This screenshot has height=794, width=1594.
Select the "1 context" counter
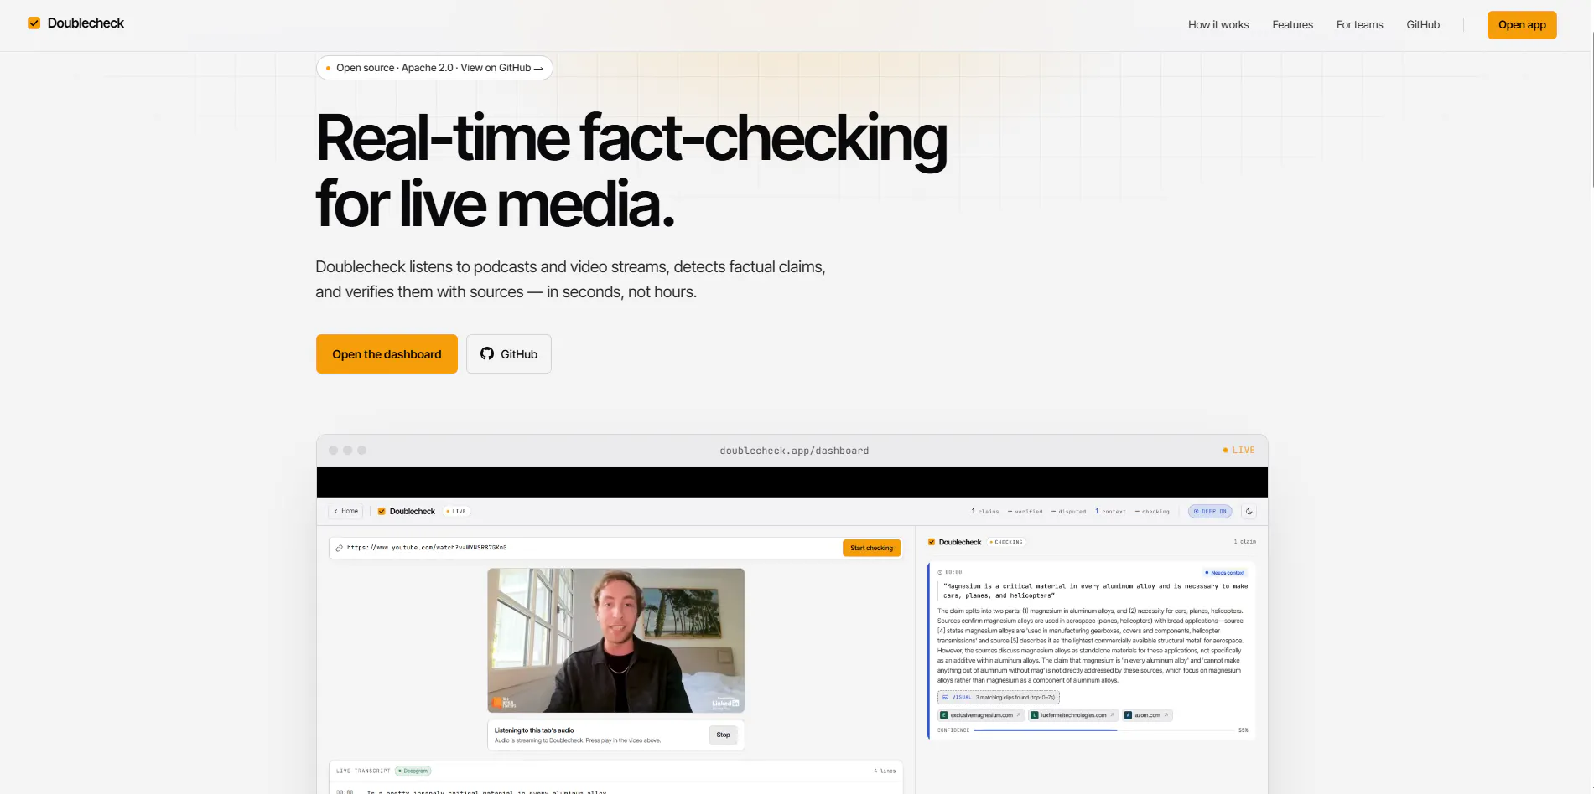point(1110,511)
